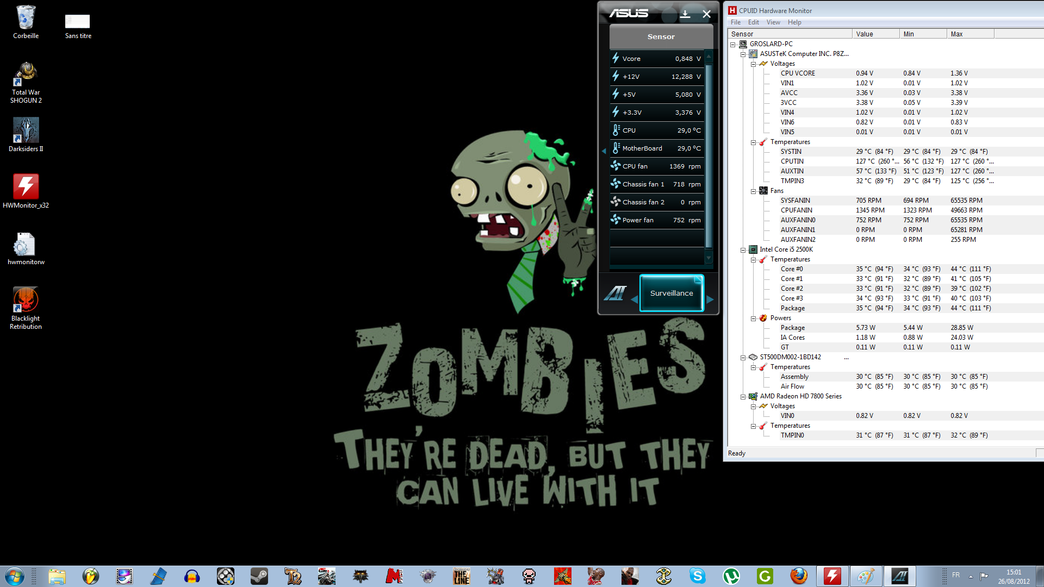The height and width of the screenshot is (587, 1044).
Task: Click the download arrow icon in ASUS panel
Action: (x=685, y=14)
